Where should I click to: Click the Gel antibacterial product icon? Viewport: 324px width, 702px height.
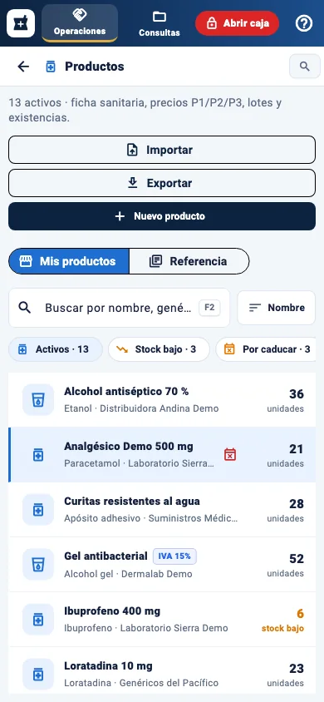38,564
